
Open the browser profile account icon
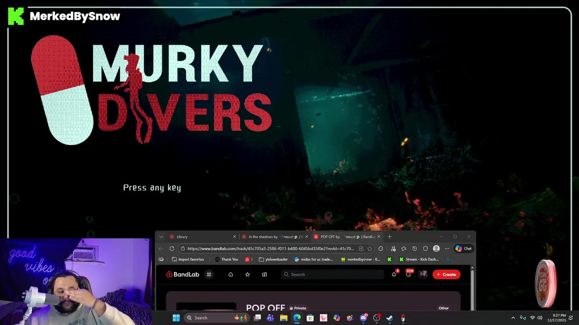click(x=436, y=249)
